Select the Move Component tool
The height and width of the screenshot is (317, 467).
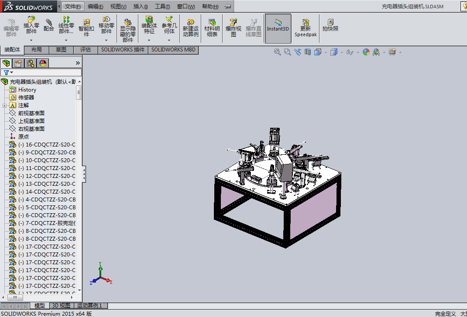tap(106, 25)
